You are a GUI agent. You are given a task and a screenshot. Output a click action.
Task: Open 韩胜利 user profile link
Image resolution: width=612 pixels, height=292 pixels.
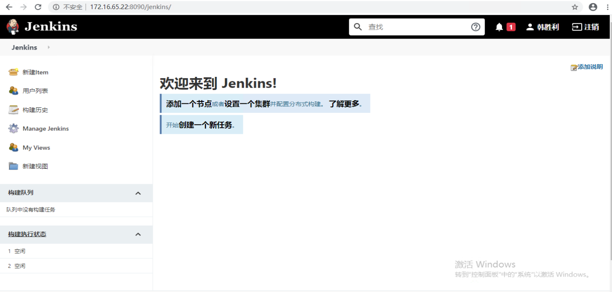547,27
